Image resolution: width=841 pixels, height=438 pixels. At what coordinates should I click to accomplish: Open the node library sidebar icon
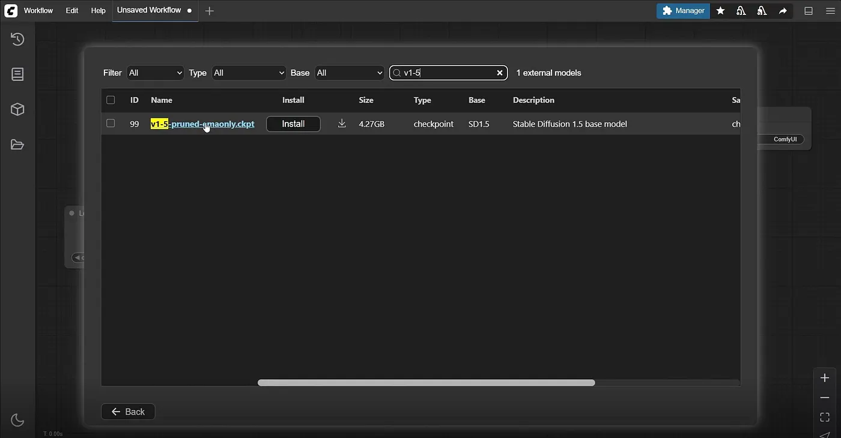click(17, 74)
